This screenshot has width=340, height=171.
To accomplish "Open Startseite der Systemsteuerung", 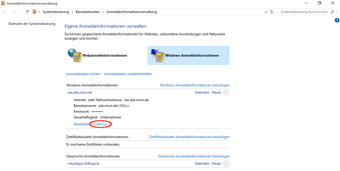I will coord(32,24).
